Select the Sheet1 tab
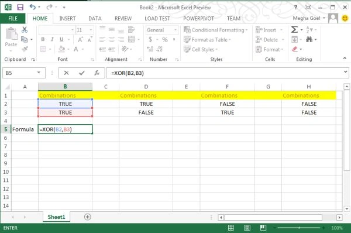This screenshot has width=351, height=233. click(56, 217)
